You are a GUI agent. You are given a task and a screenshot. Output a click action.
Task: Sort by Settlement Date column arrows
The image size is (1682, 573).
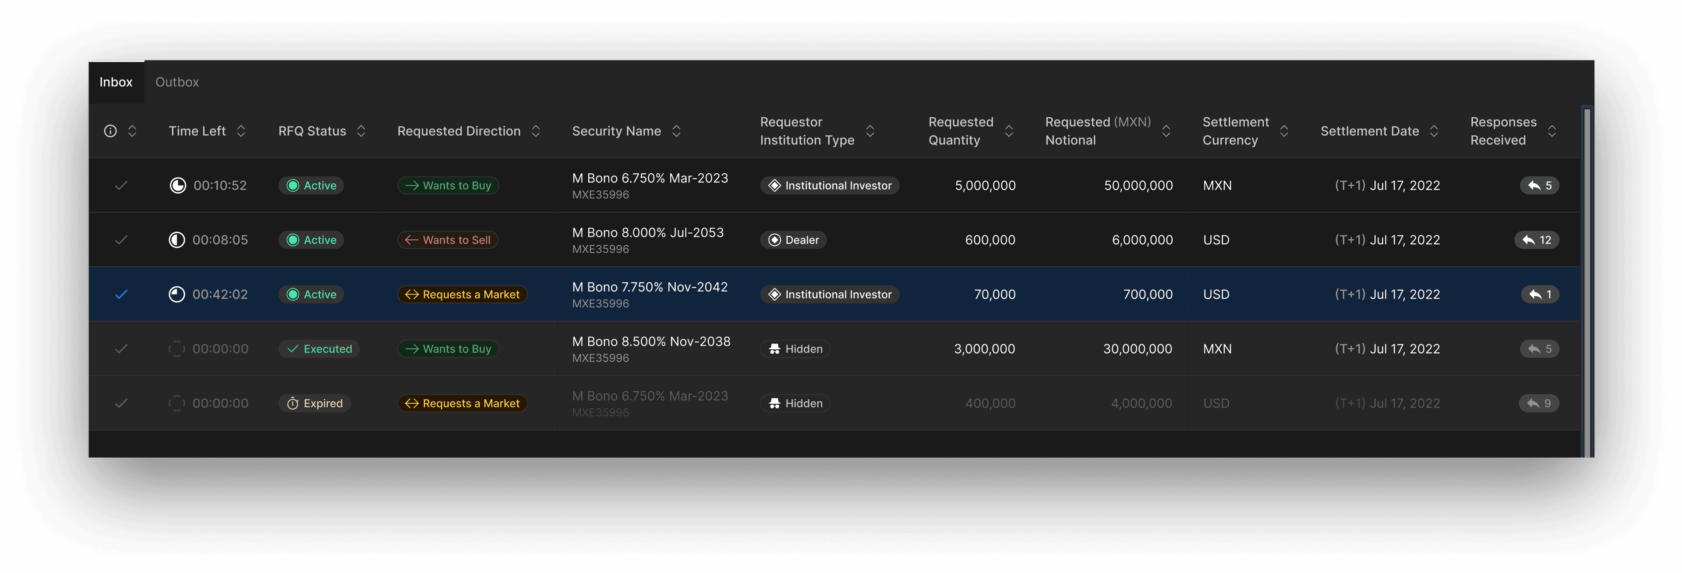(1434, 131)
